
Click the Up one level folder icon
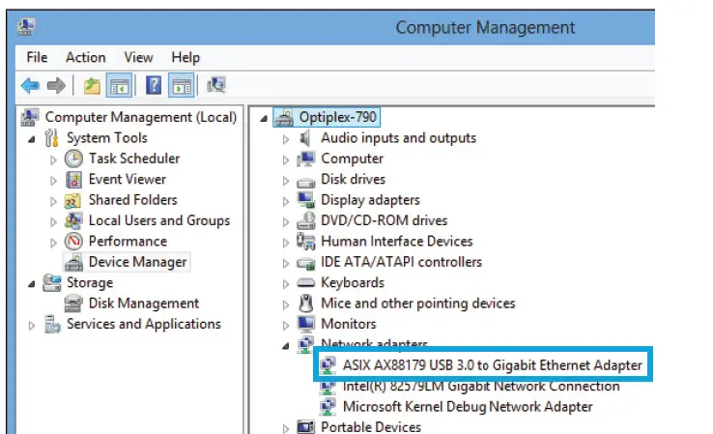click(92, 85)
